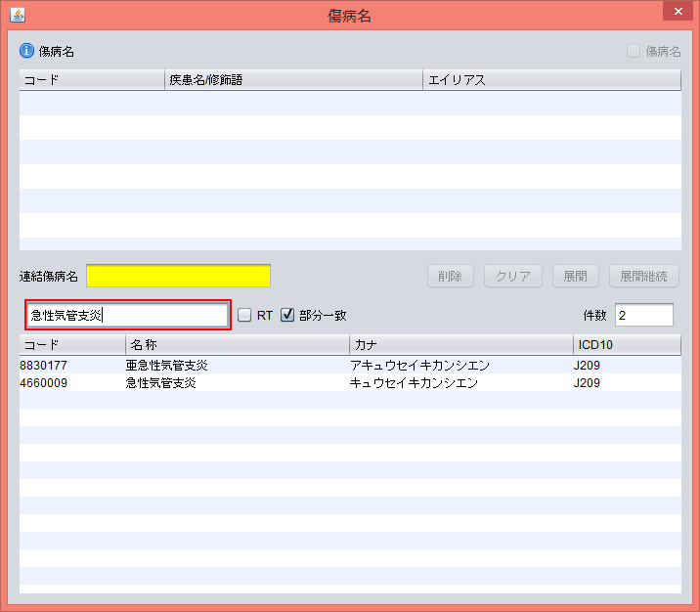Enable the RT checkbox
This screenshot has width=700, height=612.
(244, 315)
